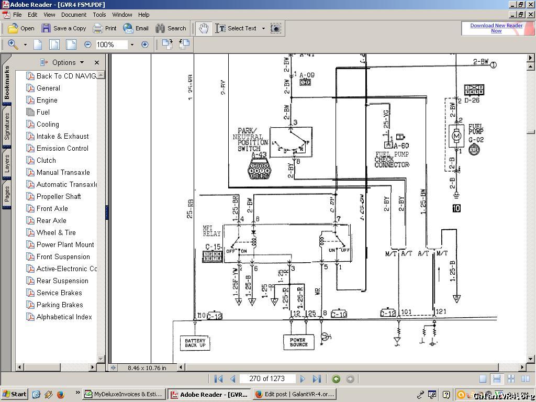The height and width of the screenshot is (402, 536).
Task: Rotate the view counterclockwise
Action: [184, 44]
